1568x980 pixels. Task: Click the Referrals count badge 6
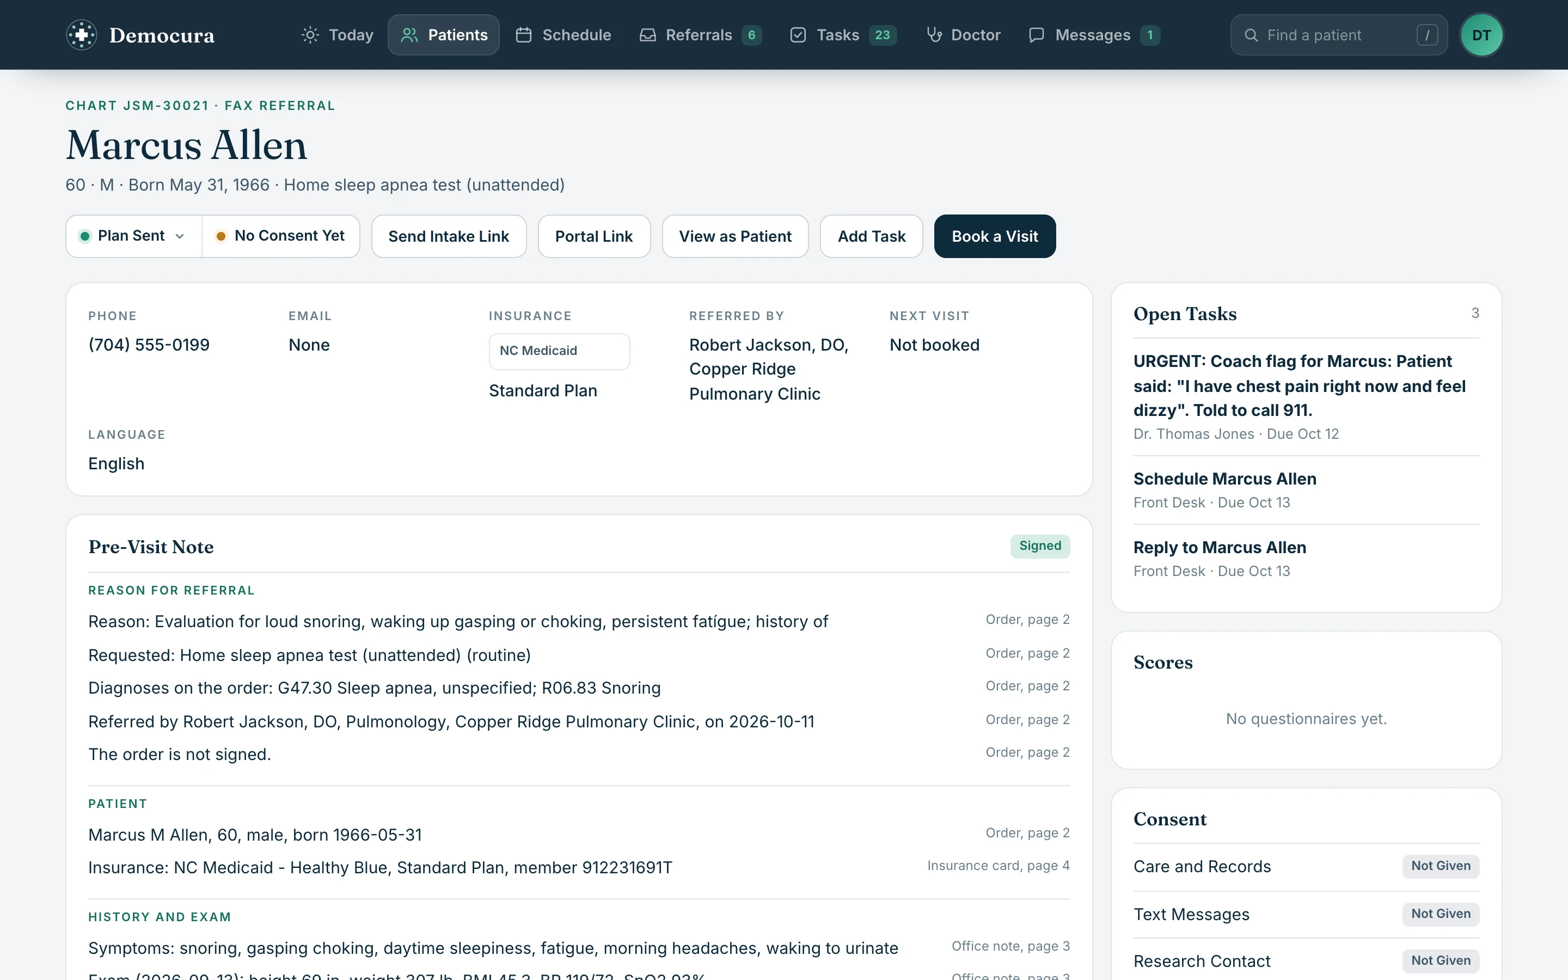point(751,35)
